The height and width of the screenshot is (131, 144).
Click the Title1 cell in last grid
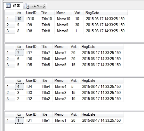coord(46,120)
